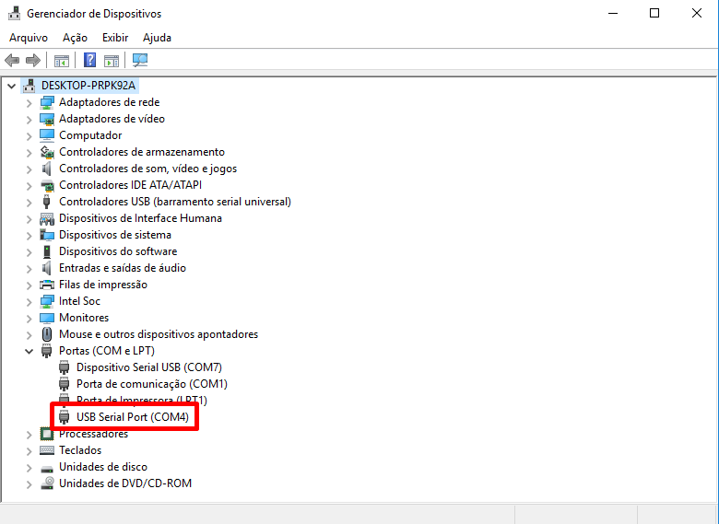This screenshot has height=524, width=719.
Task: Expand the Filas de impressão node
Action: tap(29, 285)
